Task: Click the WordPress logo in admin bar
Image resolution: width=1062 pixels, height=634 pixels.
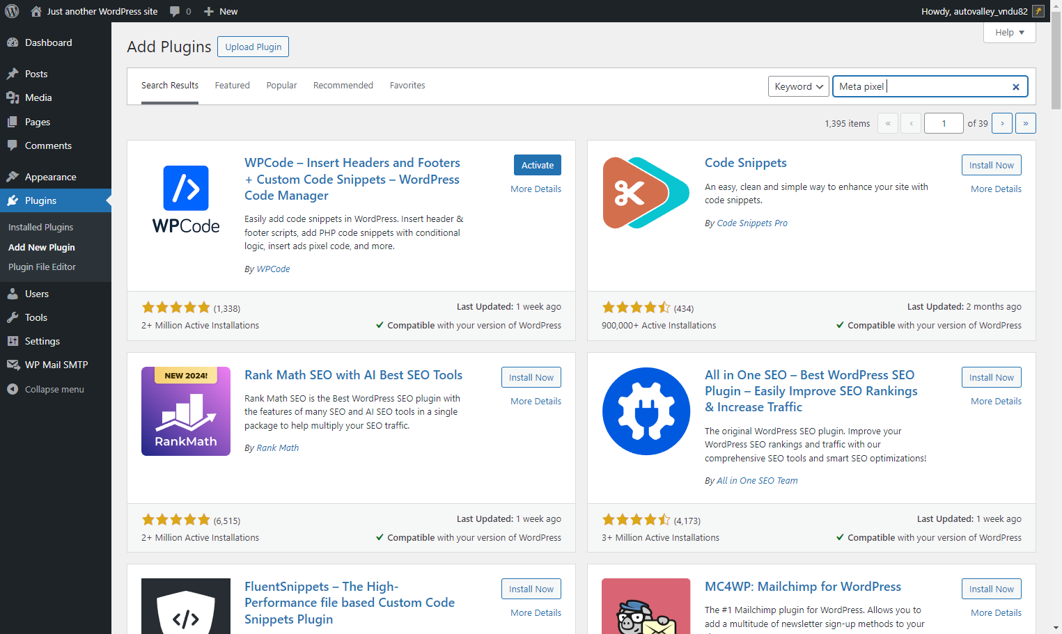Action: pyautogui.click(x=12, y=11)
